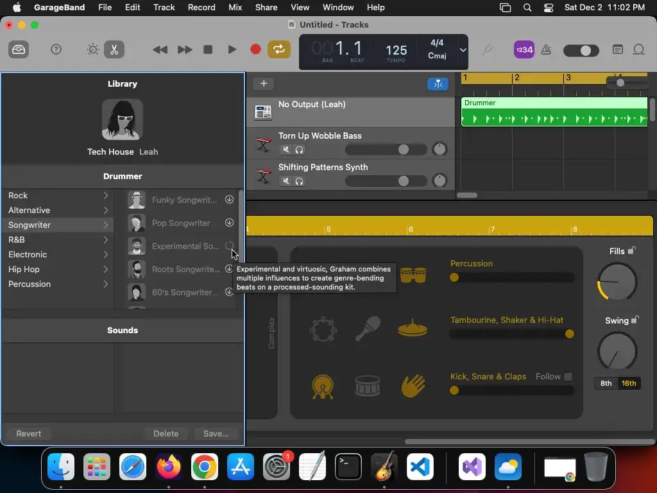Toggle Smart Controls dial button
Screen dimensions: 657x493
(x=92, y=49)
